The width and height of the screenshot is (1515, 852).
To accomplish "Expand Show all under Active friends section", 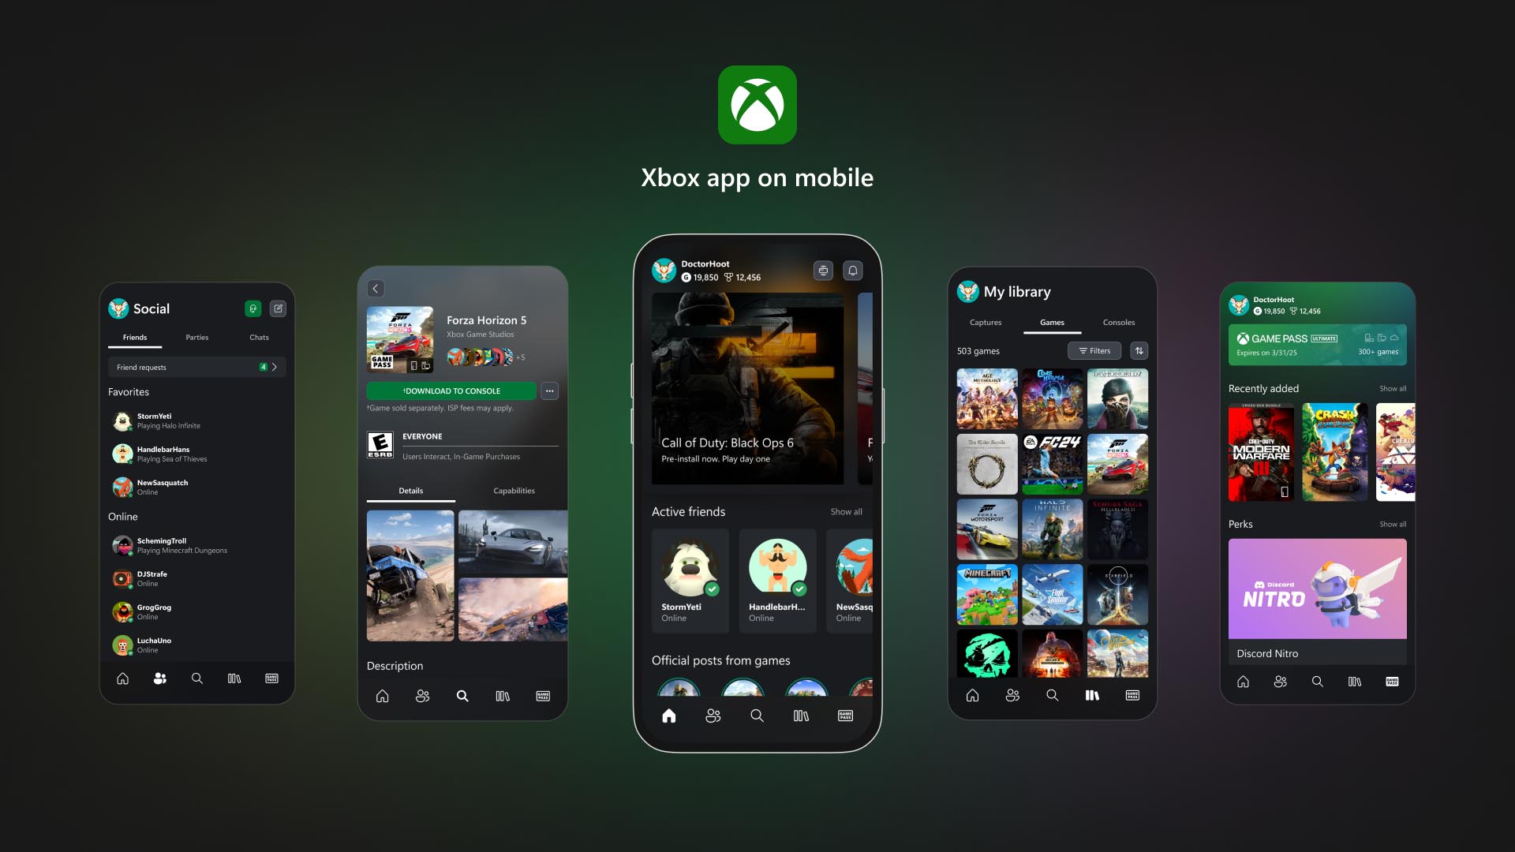I will tap(845, 512).
